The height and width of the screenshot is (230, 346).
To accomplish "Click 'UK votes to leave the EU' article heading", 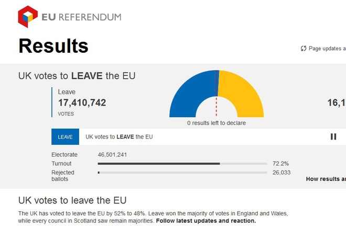I will tap(72, 200).
